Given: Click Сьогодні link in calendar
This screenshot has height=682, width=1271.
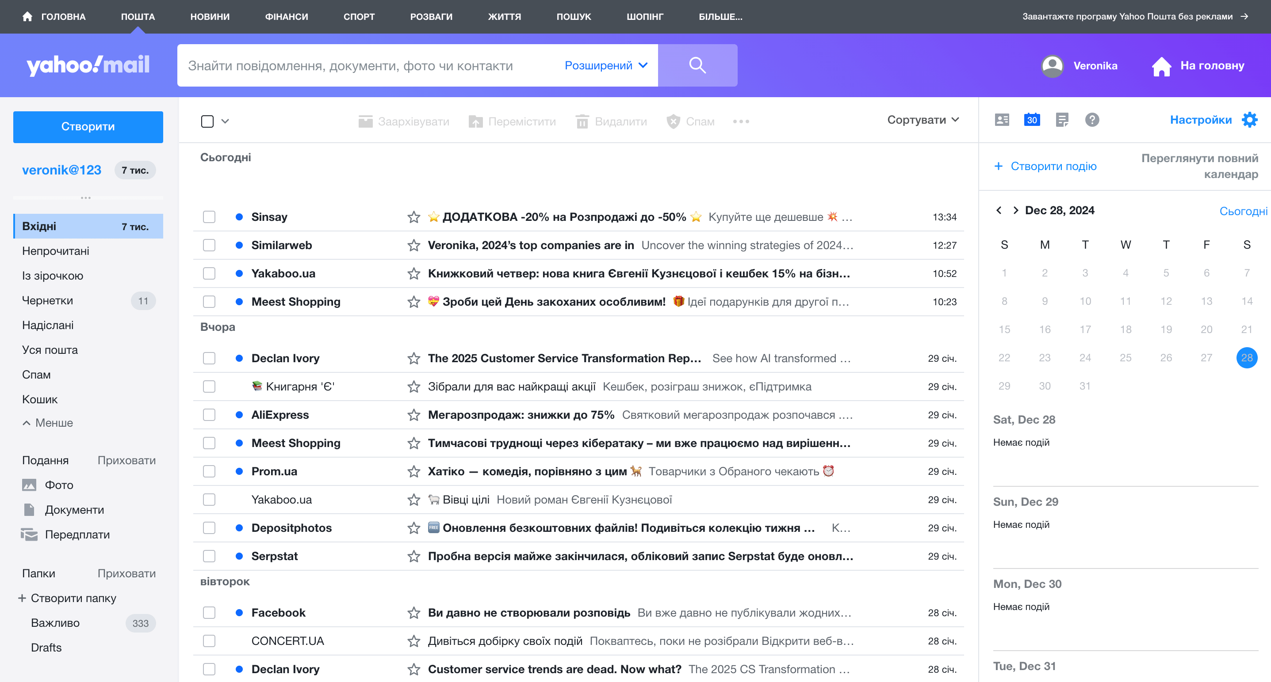Looking at the screenshot, I should (x=1244, y=211).
